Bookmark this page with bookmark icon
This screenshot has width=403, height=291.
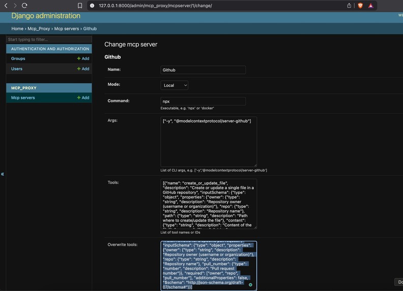click(80, 6)
